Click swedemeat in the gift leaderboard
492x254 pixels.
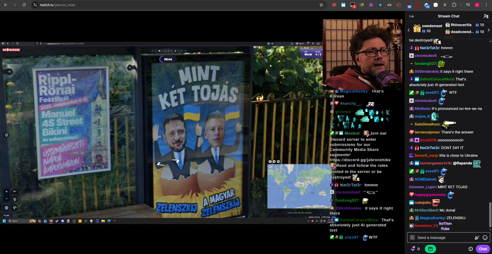(x=432, y=26)
